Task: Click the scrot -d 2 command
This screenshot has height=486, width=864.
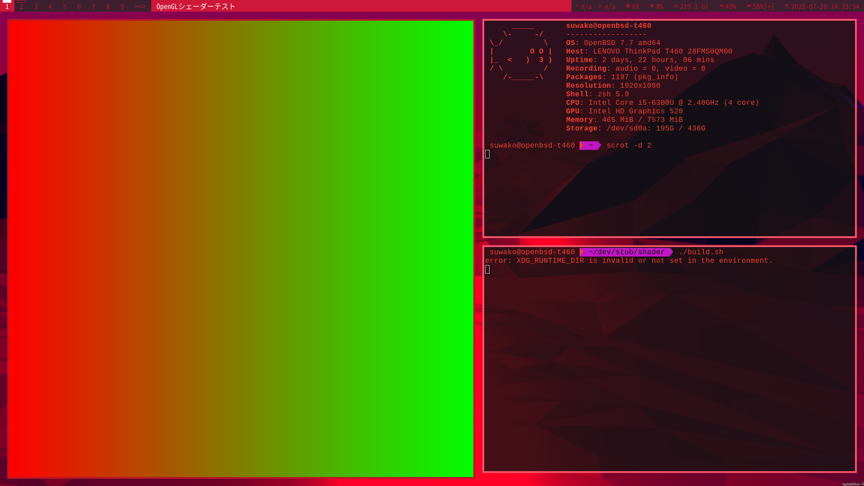Action: tap(629, 145)
